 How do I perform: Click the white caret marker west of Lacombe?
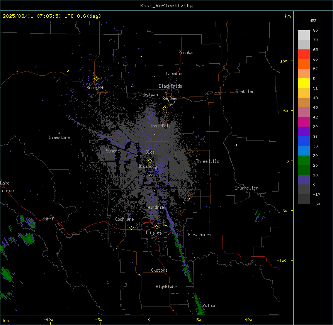[x=153, y=76]
